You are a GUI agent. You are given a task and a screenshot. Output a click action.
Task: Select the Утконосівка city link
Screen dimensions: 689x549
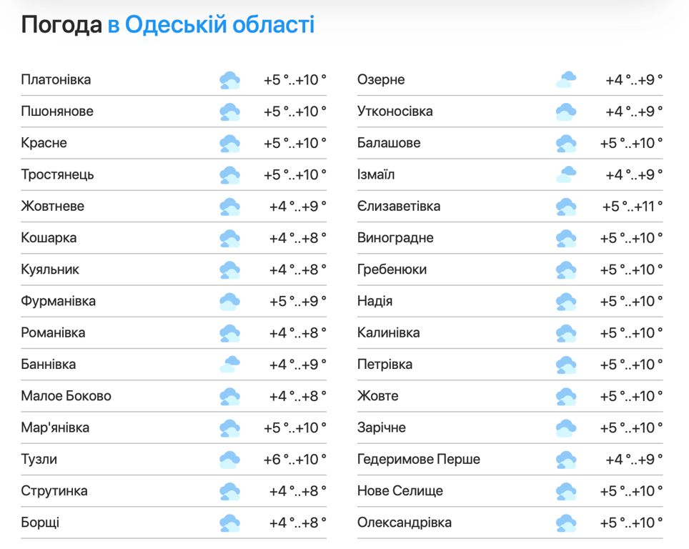(x=395, y=112)
